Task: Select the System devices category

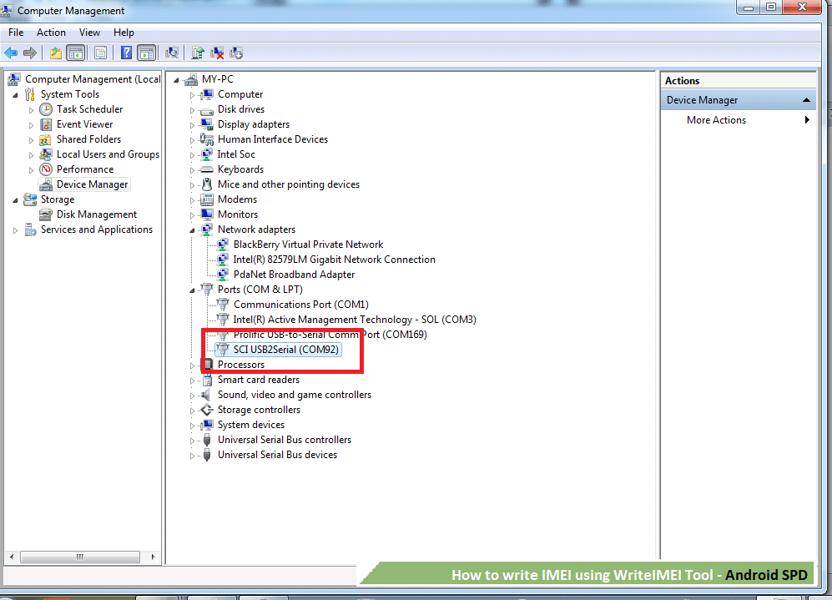Action: [251, 425]
